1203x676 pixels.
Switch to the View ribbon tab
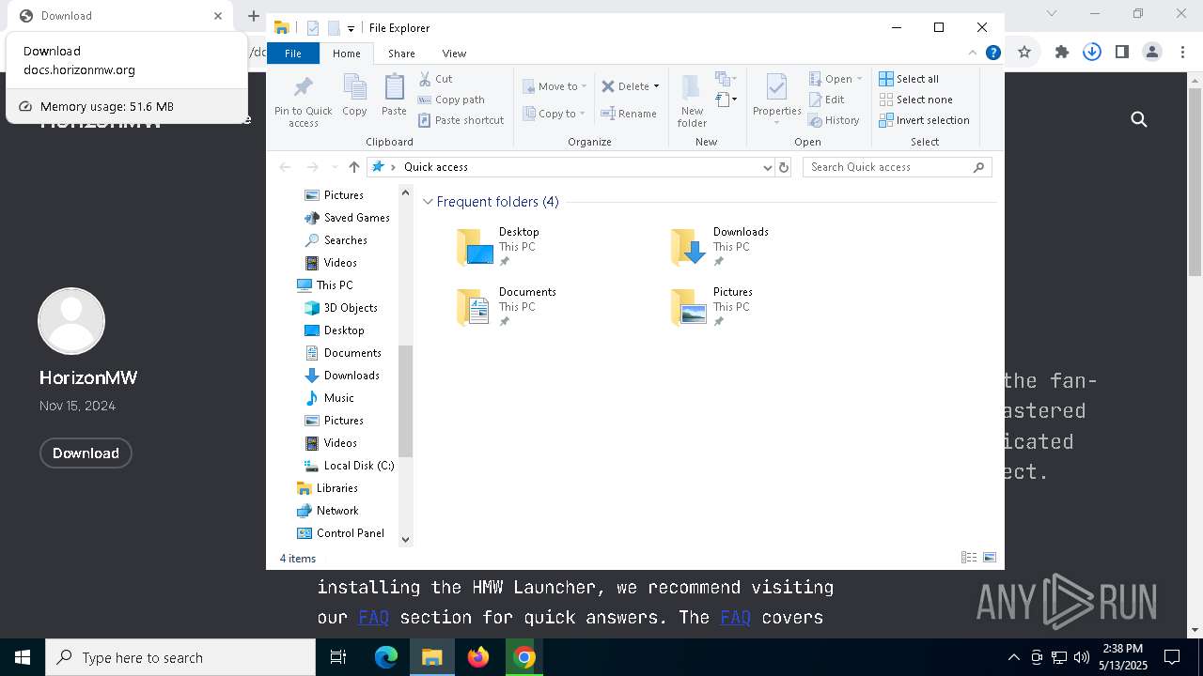454,54
